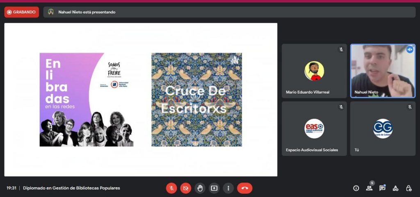
Task: Click the red GRABANDO recording indicator
Action: pyautogui.click(x=22, y=12)
